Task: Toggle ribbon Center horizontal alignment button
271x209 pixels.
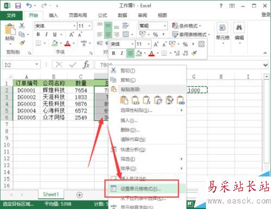Action: (x=108, y=34)
